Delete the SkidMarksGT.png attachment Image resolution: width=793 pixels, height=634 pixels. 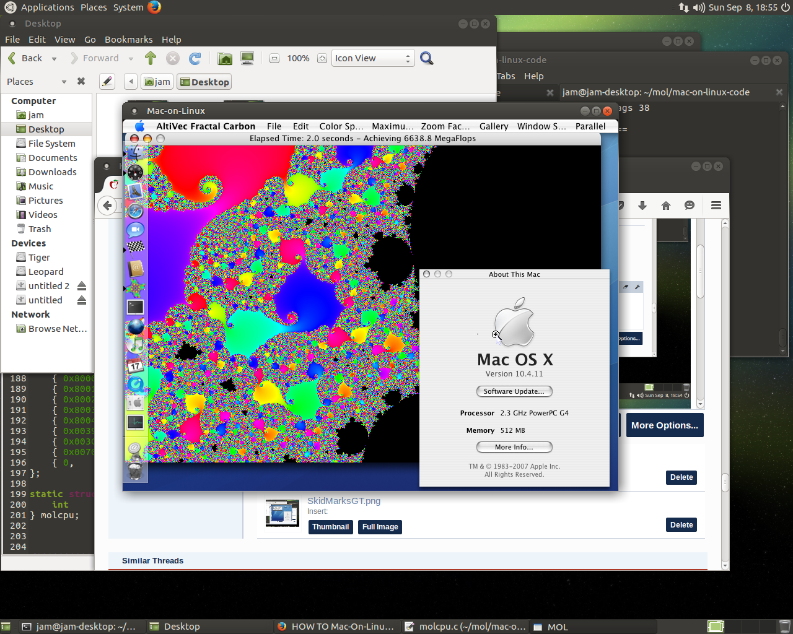click(681, 525)
